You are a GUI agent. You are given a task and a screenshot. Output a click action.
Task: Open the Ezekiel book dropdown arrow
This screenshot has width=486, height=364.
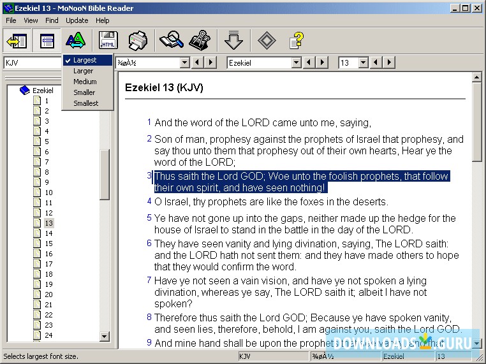coord(297,62)
